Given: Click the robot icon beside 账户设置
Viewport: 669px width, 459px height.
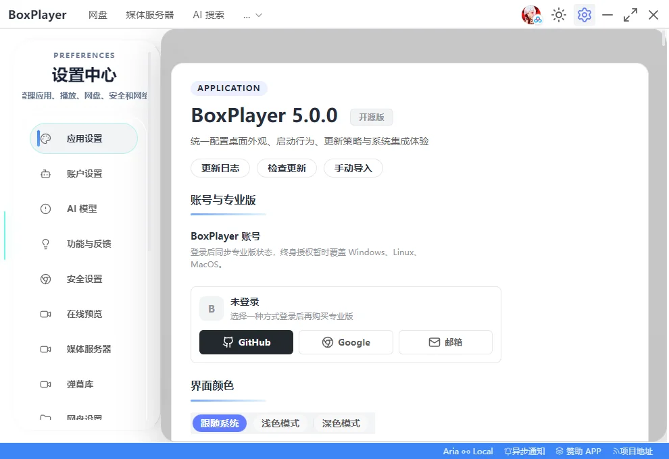Looking at the screenshot, I should pyautogui.click(x=46, y=174).
